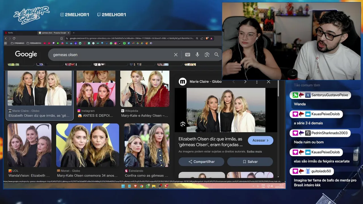Open the Brave Shields lion icon
This screenshot has width=363, height=204.
pyautogui.click(x=207, y=38)
